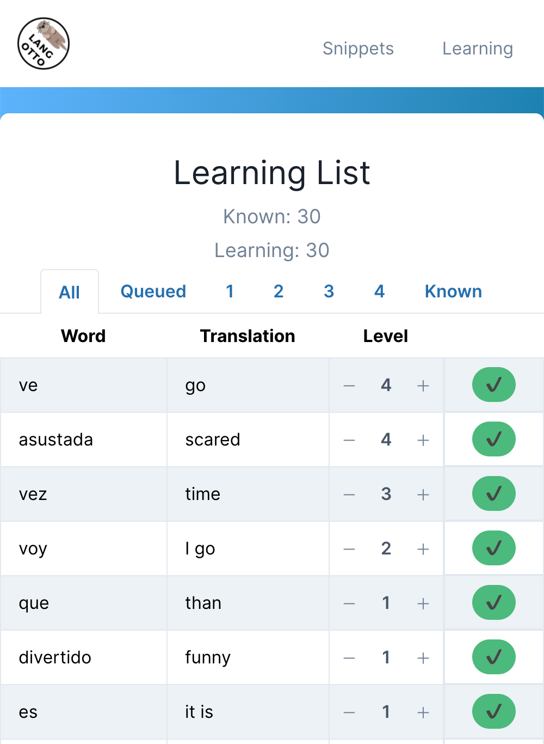Select the level 3 tab
The width and height of the screenshot is (544, 744).
pyautogui.click(x=329, y=291)
